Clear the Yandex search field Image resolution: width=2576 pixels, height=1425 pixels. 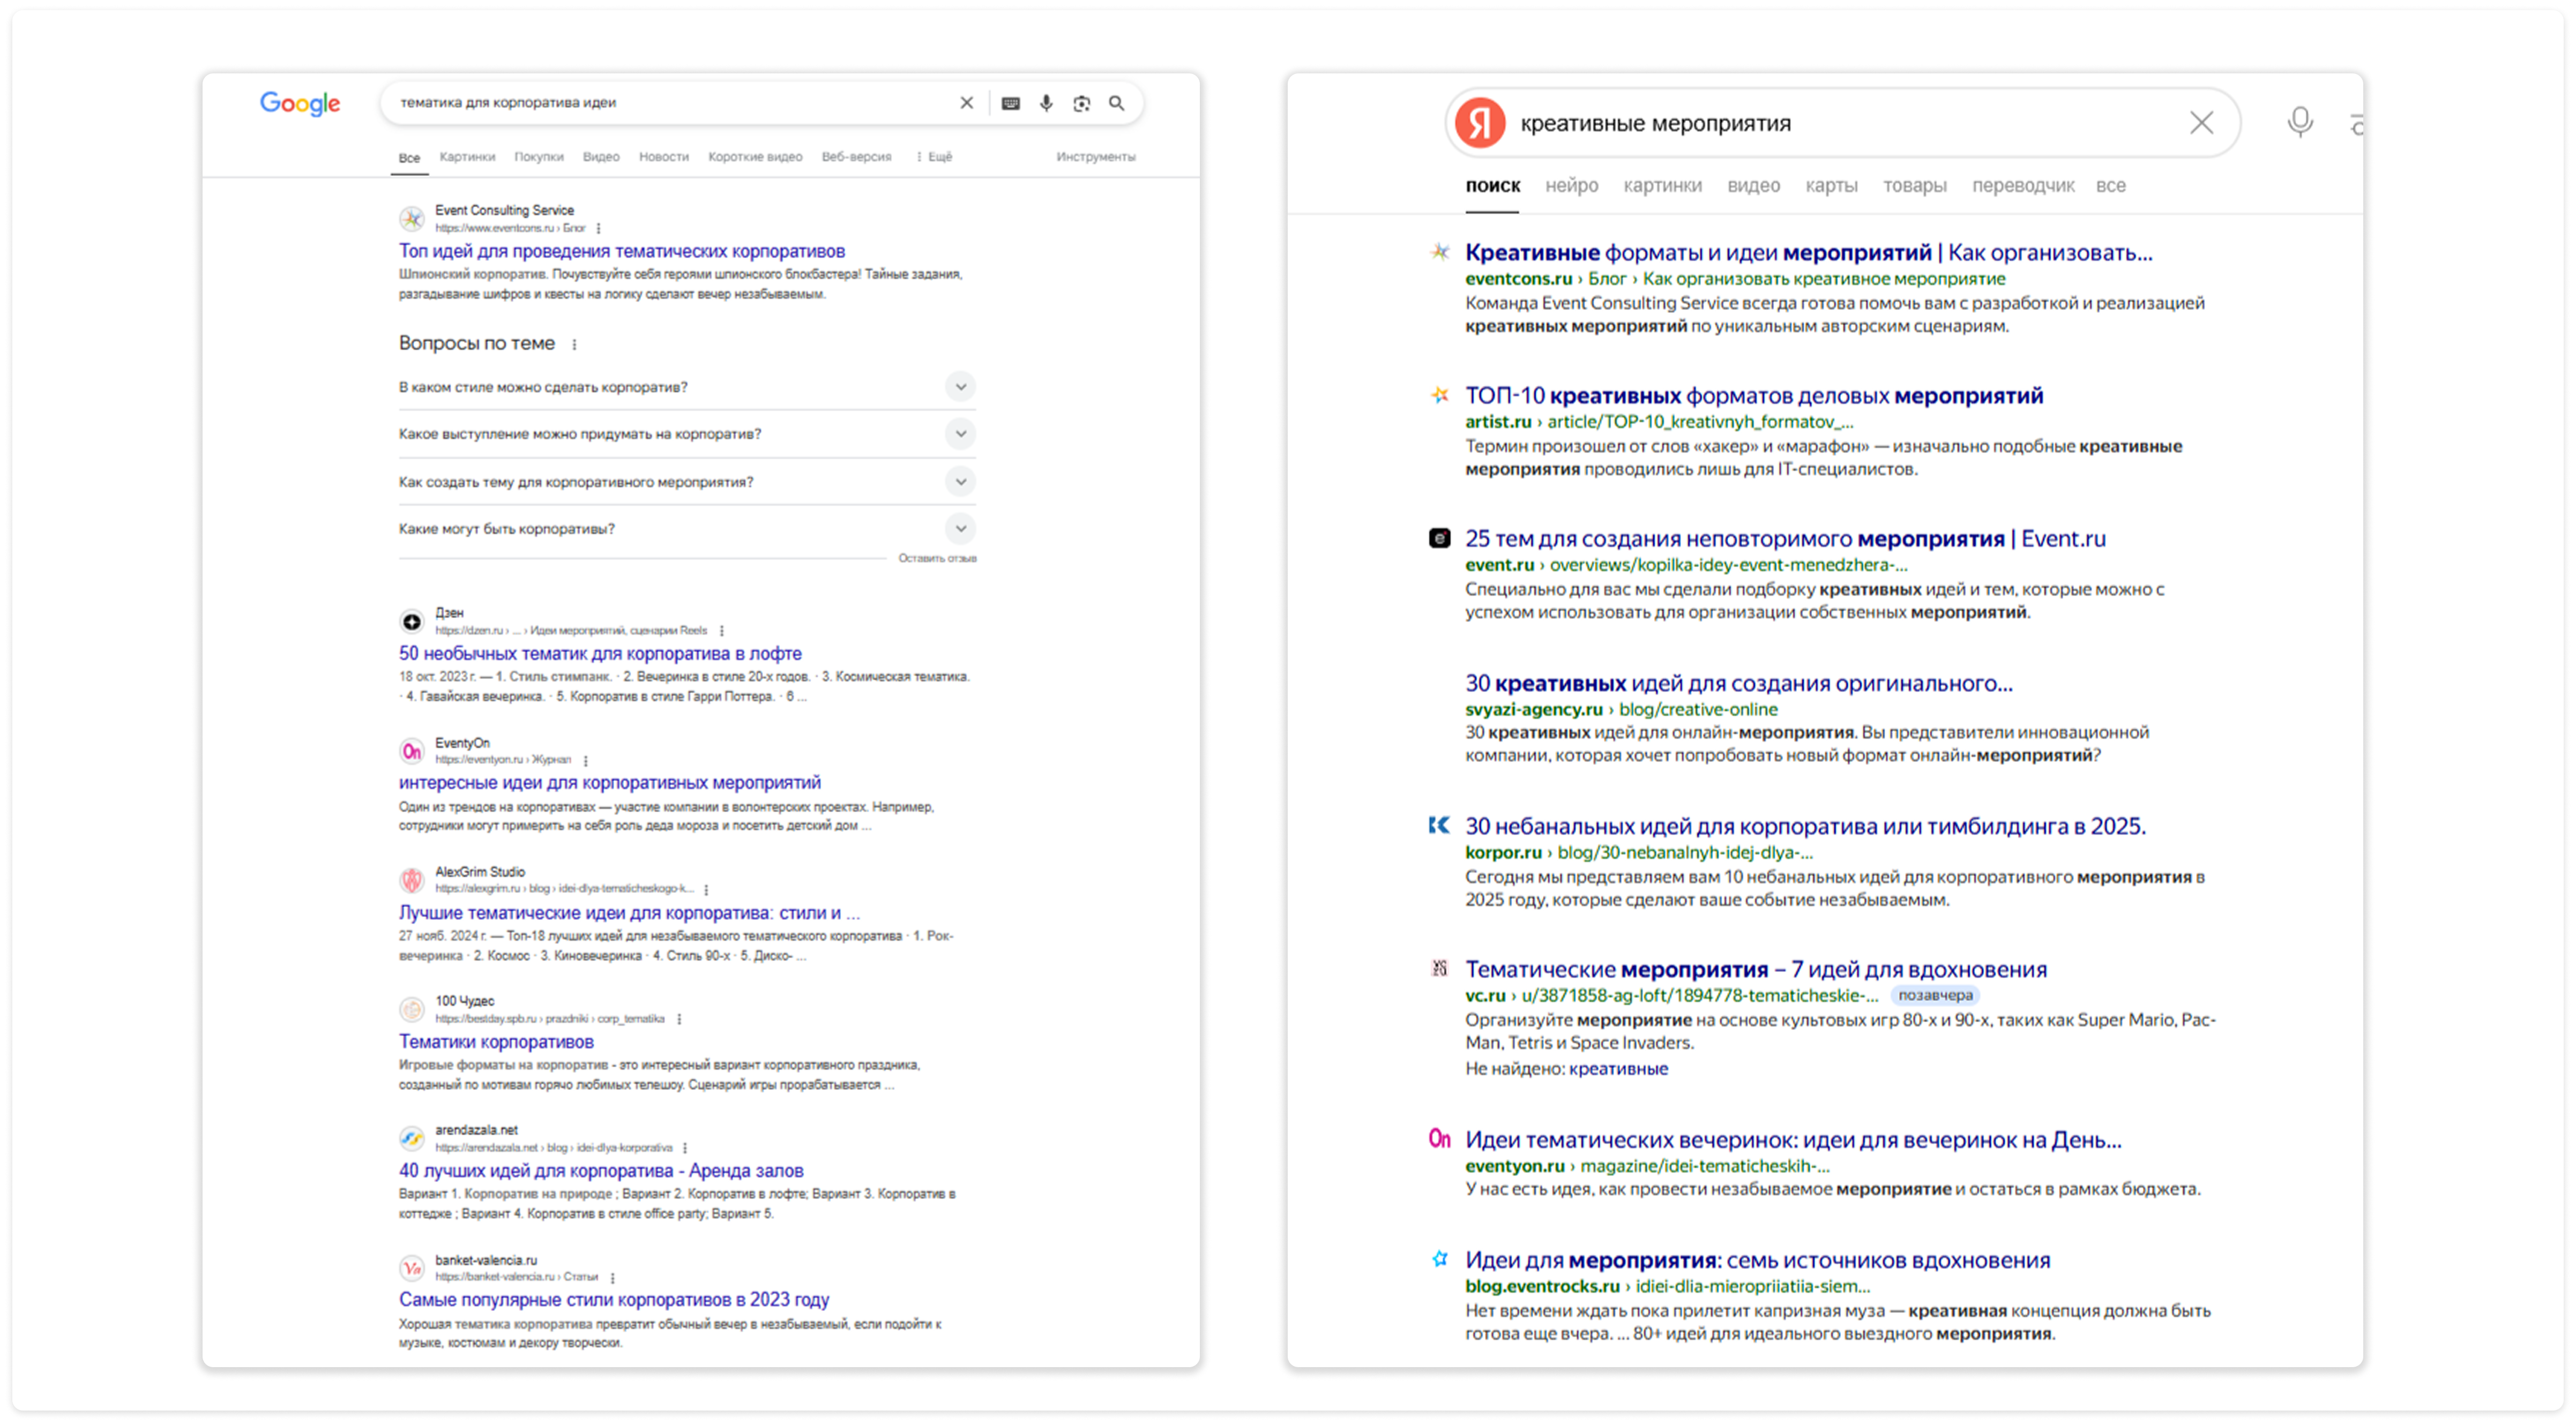pyautogui.click(x=2201, y=123)
